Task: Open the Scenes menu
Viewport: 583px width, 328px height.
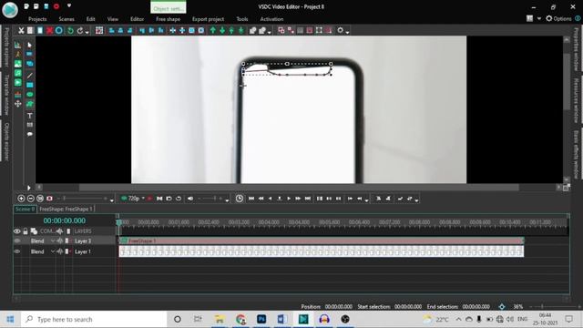Action: pyautogui.click(x=66, y=19)
